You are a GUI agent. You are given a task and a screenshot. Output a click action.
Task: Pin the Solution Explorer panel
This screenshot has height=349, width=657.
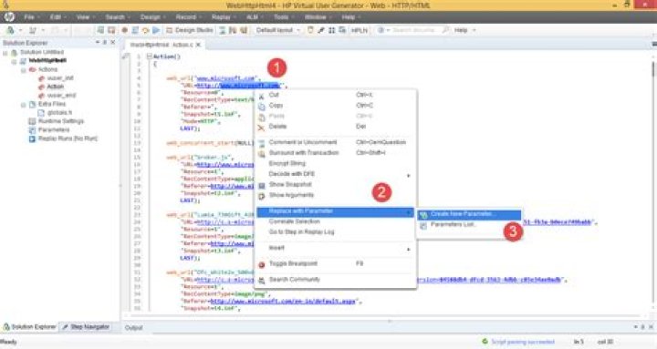coord(105,43)
